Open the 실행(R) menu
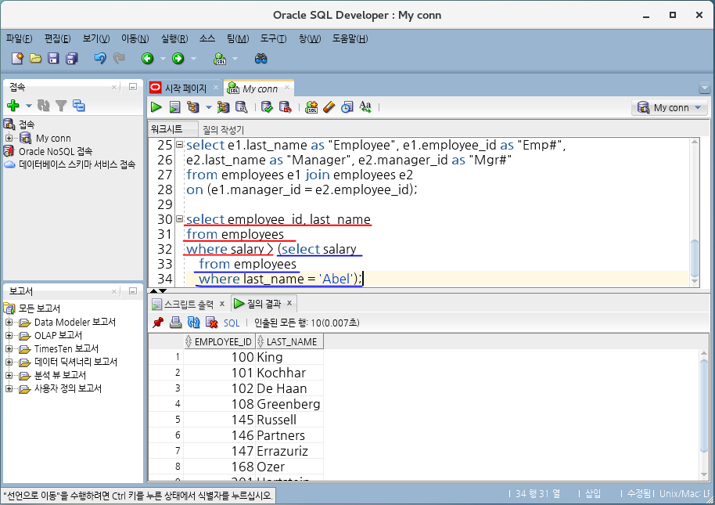 (x=174, y=39)
